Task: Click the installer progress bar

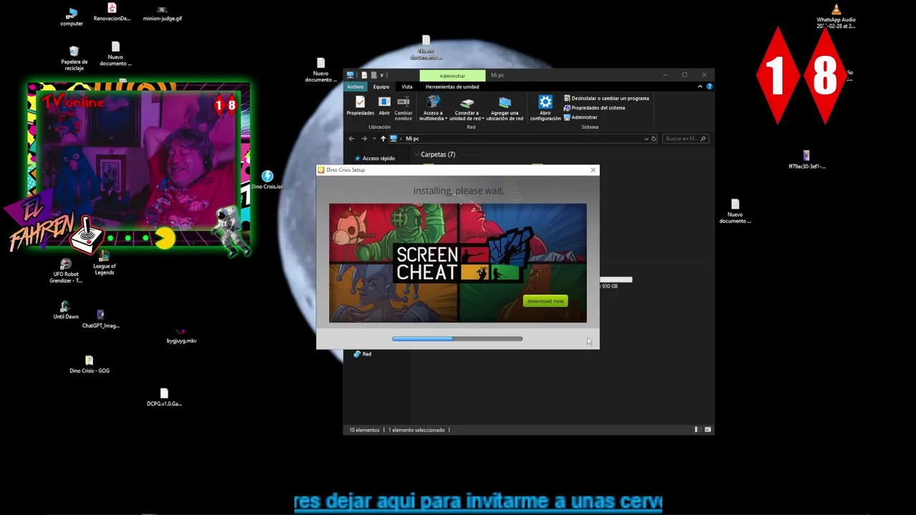Action: click(x=457, y=339)
